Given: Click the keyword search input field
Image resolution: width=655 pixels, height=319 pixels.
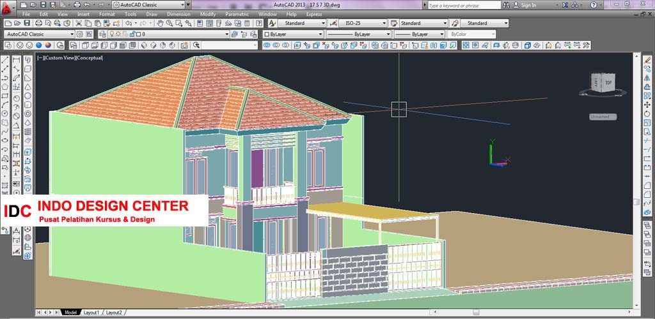Looking at the screenshot, I should [x=464, y=5].
